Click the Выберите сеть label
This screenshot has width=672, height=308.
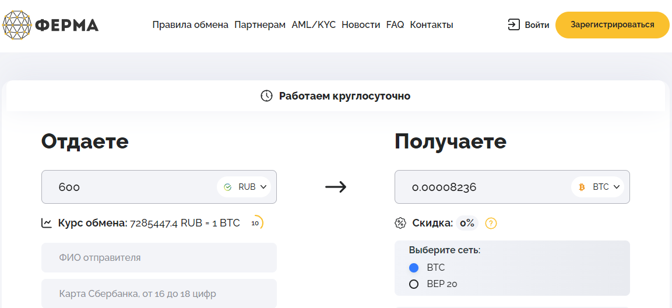pyautogui.click(x=445, y=250)
